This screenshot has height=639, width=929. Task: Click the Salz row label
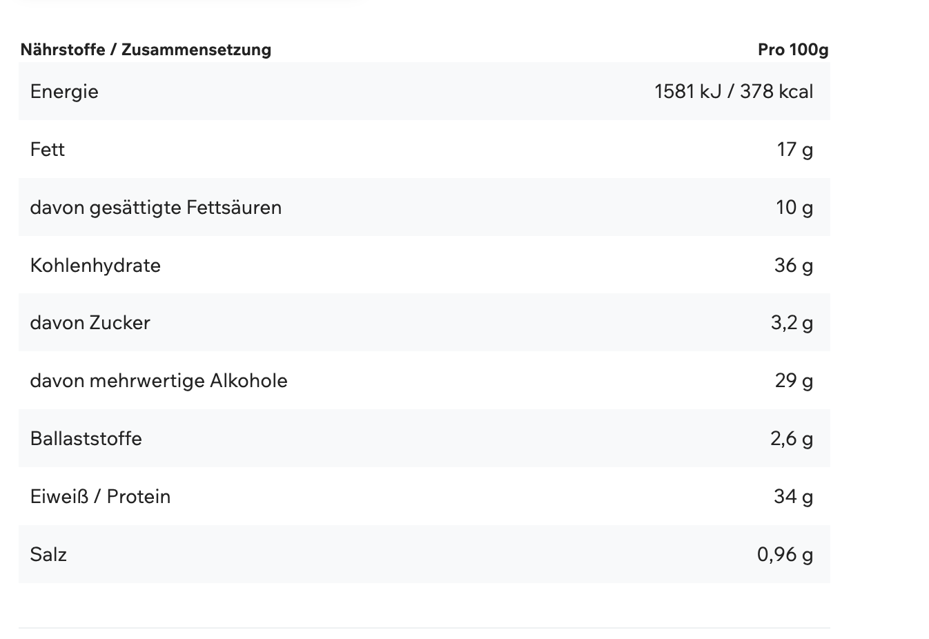click(48, 555)
